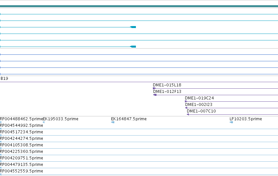Viewport: 278px width, 176px height.
Task: Click the RP004105308.5prime label
Action: 22,145
